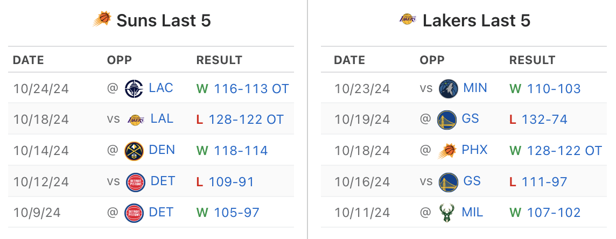The image size is (616, 239).
Task: Click the Lakers logo in the heading
Action: [408, 19]
